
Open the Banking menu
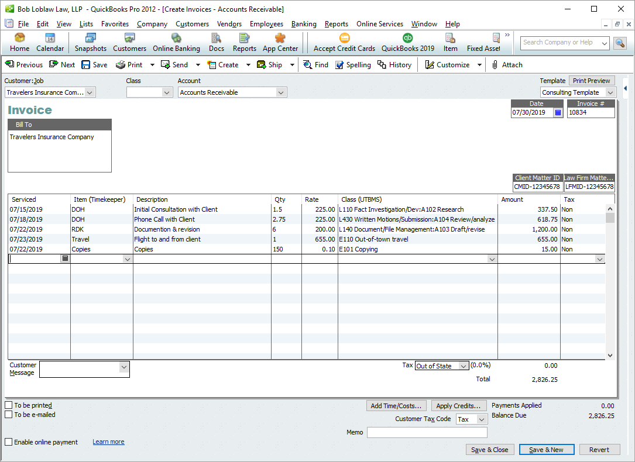click(304, 24)
